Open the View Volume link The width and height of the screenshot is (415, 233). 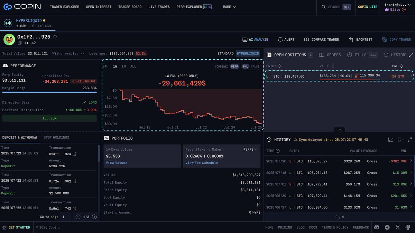(x=116, y=163)
